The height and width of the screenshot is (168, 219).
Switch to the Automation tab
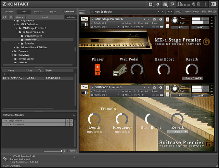click(69, 12)
